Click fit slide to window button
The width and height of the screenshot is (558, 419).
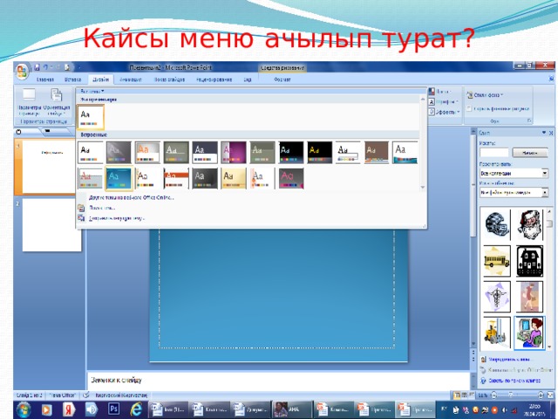tap(549, 395)
